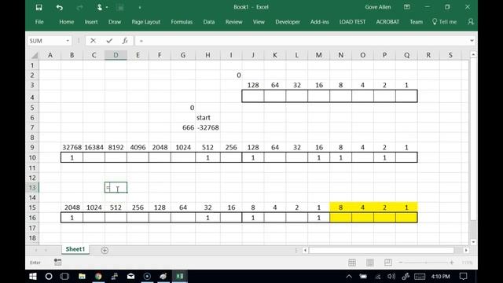This screenshot has width=503, height=283.
Task: Open Chrome from the taskbar
Action: (x=98, y=276)
